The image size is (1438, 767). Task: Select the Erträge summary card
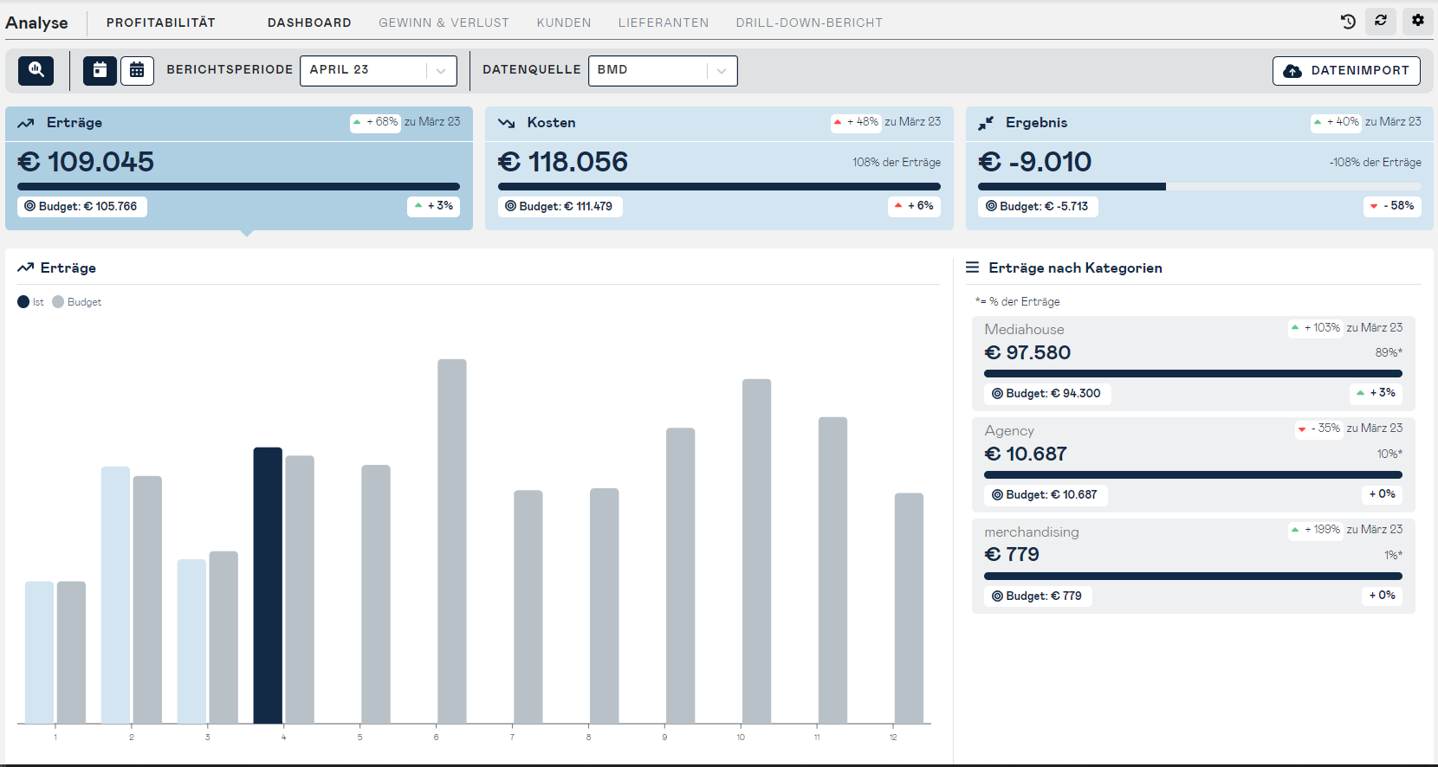[239, 168]
